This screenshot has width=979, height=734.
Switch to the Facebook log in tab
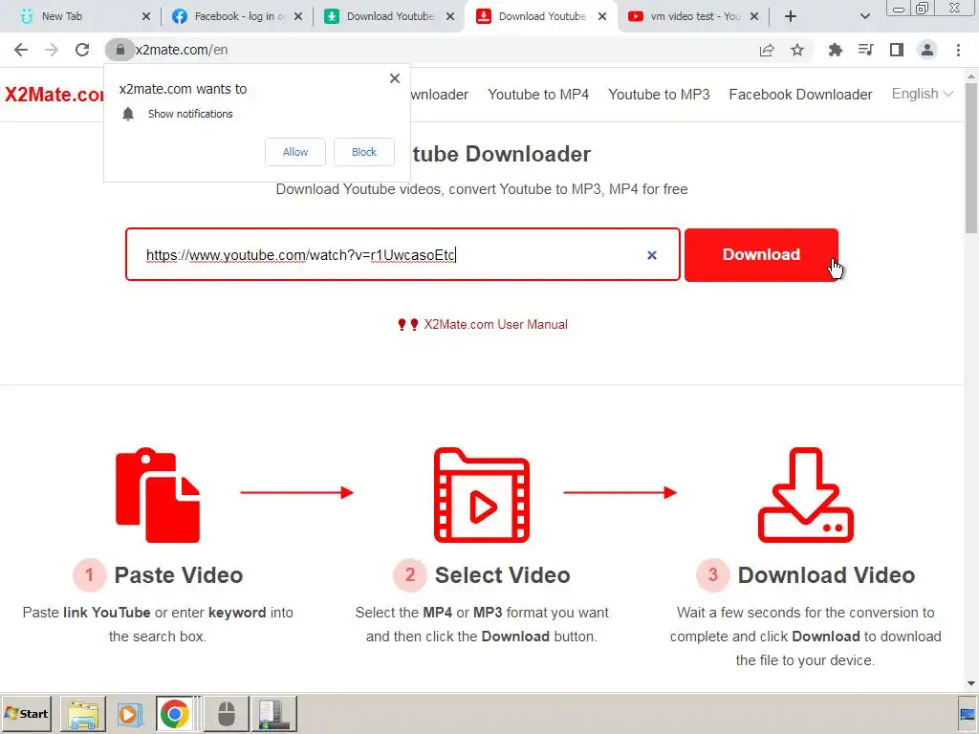tap(239, 16)
